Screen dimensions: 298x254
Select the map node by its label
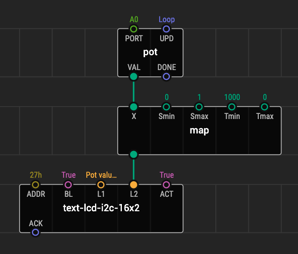(x=199, y=130)
